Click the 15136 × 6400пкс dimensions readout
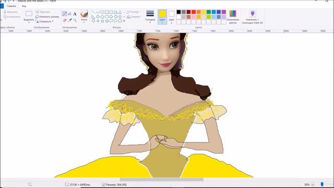The image size is (334, 188). [x=80, y=184]
